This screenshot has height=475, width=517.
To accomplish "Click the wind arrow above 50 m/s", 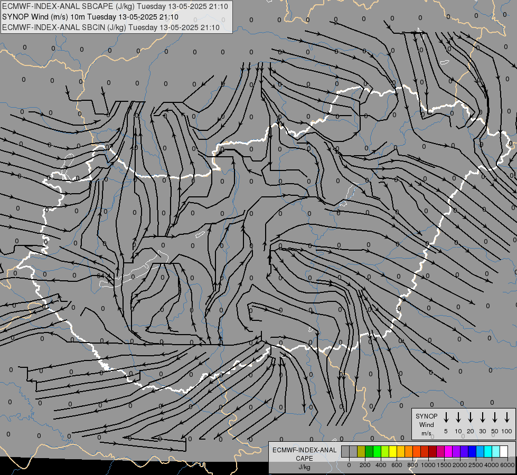I will [x=495, y=417].
